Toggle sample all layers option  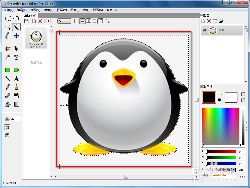click(x=7, y=135)
